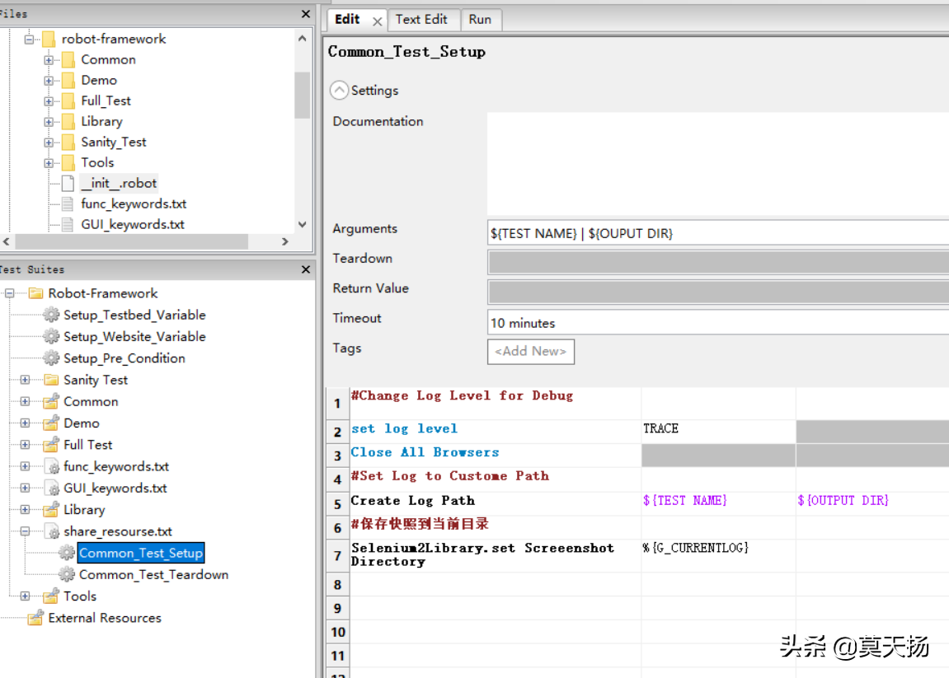Click the Arguments field
This screenshot has width=949, height=678.
click(x=718, y=233)
